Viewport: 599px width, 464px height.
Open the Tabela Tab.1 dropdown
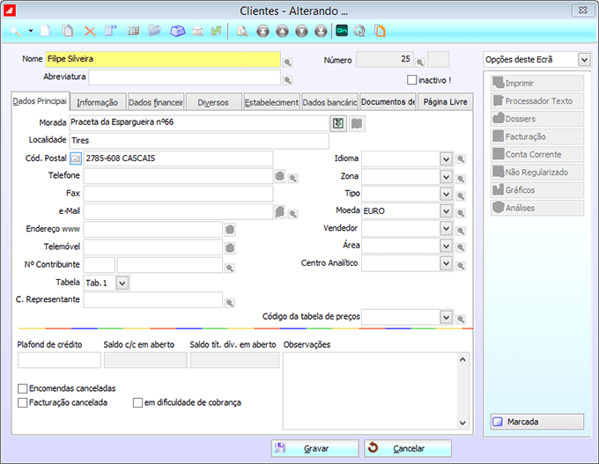pos(122,283)
